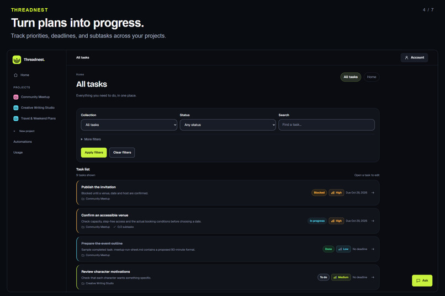Click Creative Writing Studio in the sidebar

click(x=38, y=107)
